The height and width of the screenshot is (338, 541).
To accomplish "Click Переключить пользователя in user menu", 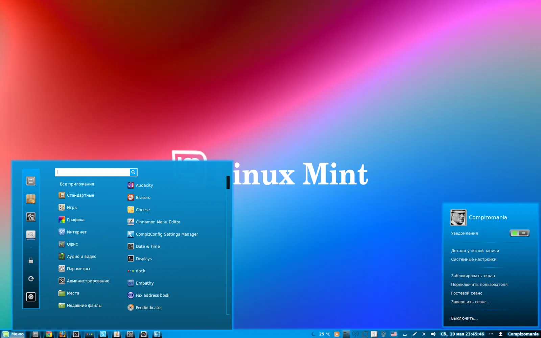I will (x=479, y=284).
